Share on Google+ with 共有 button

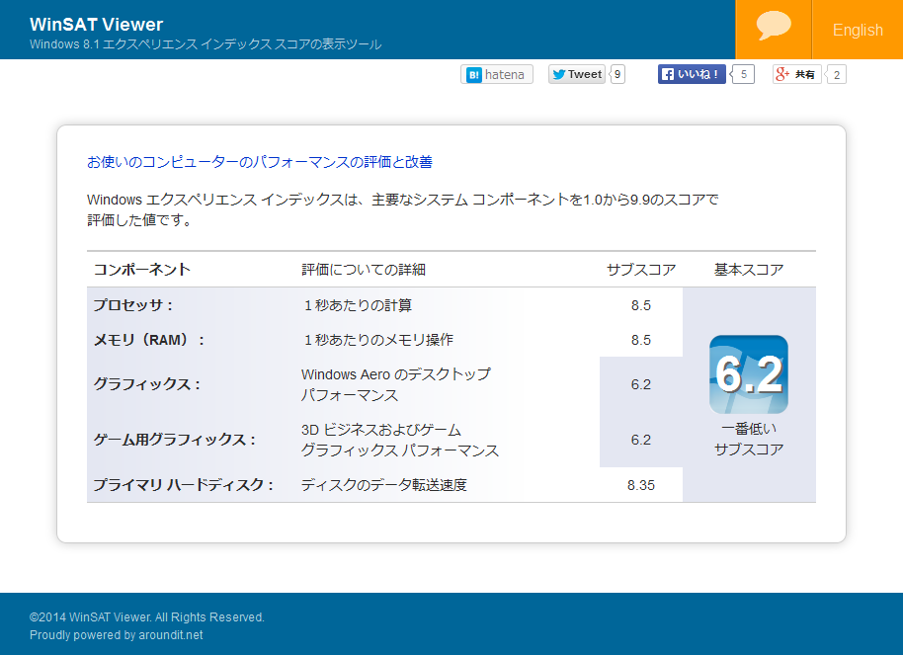pos(797,74)
